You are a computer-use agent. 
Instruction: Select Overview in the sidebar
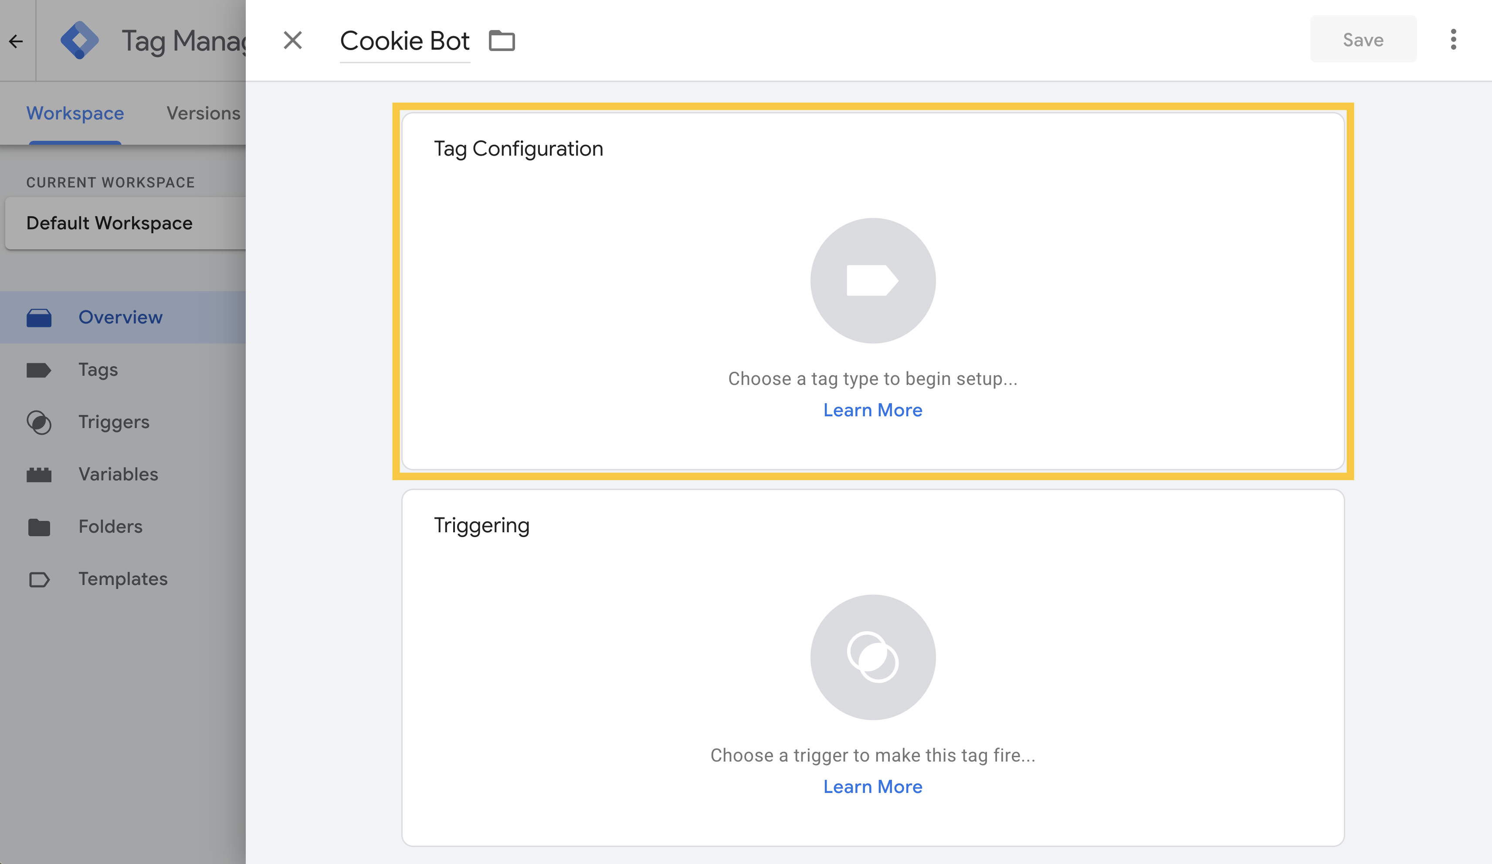123,317
